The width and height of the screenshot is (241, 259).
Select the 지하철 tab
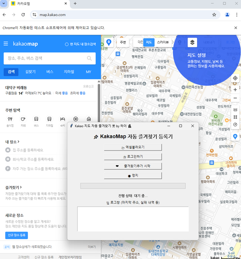69,72
